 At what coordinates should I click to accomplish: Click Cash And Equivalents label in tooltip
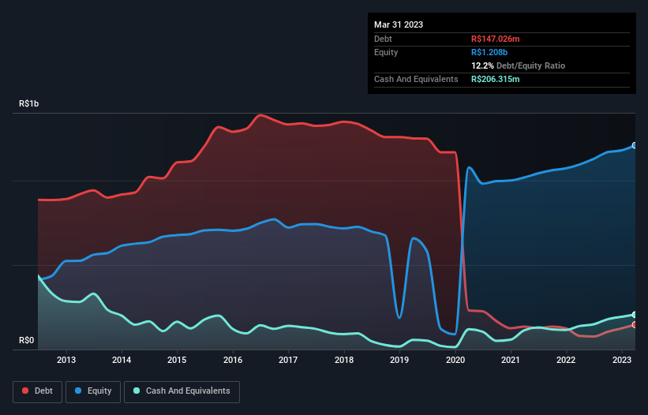click(x=416, y=79)
